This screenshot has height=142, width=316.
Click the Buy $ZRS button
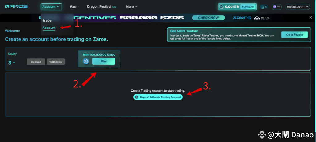pyautogui.click(x=248, y=7)
